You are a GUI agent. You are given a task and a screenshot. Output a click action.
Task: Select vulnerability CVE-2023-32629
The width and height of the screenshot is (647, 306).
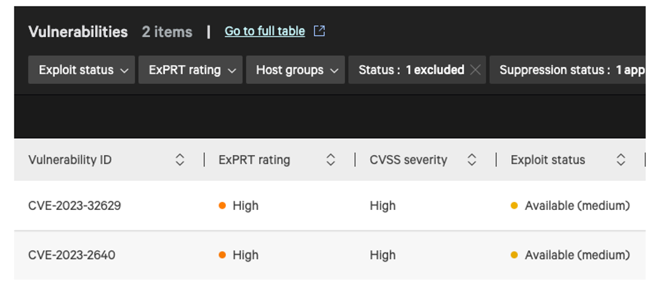tap(75, 205)
